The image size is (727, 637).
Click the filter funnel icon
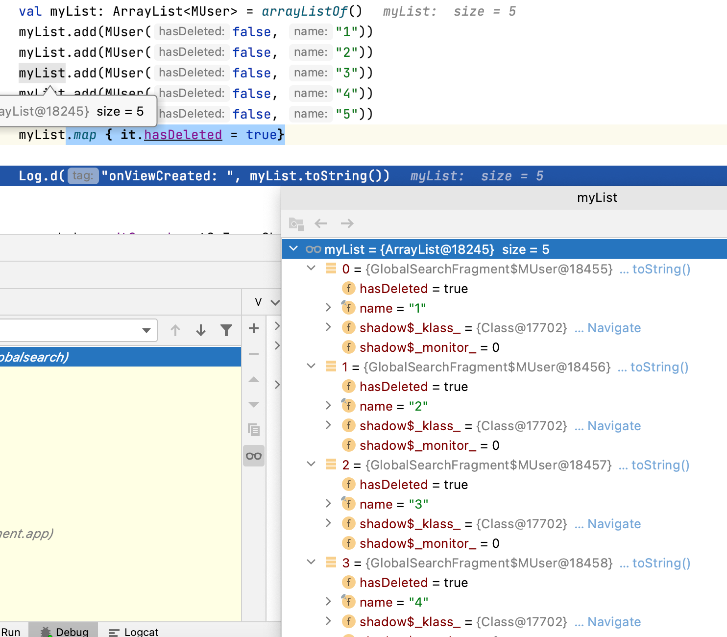(226, 330)
